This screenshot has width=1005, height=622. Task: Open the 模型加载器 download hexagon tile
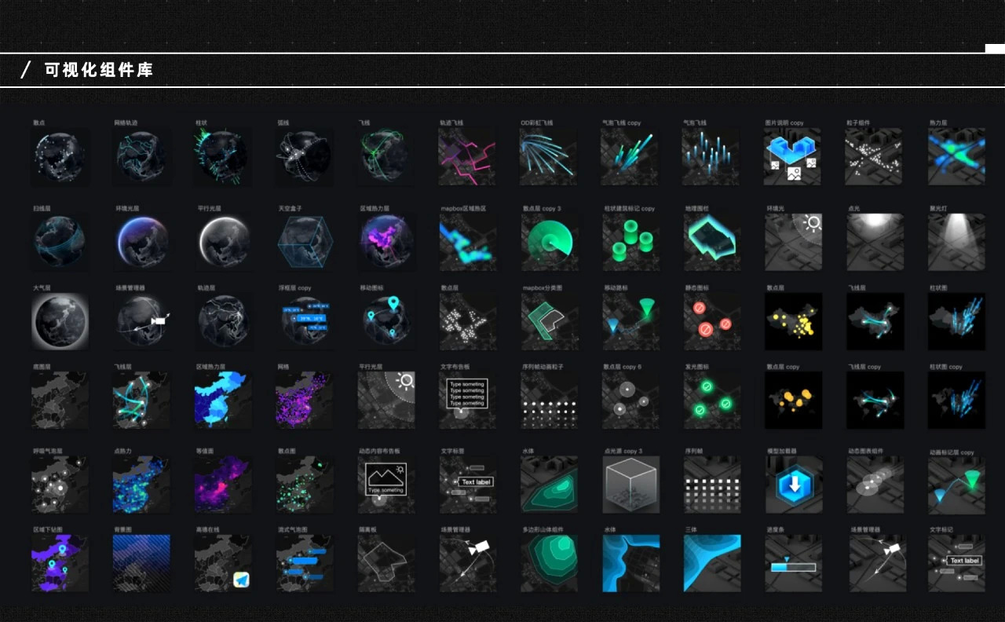(x=793, y=485)
